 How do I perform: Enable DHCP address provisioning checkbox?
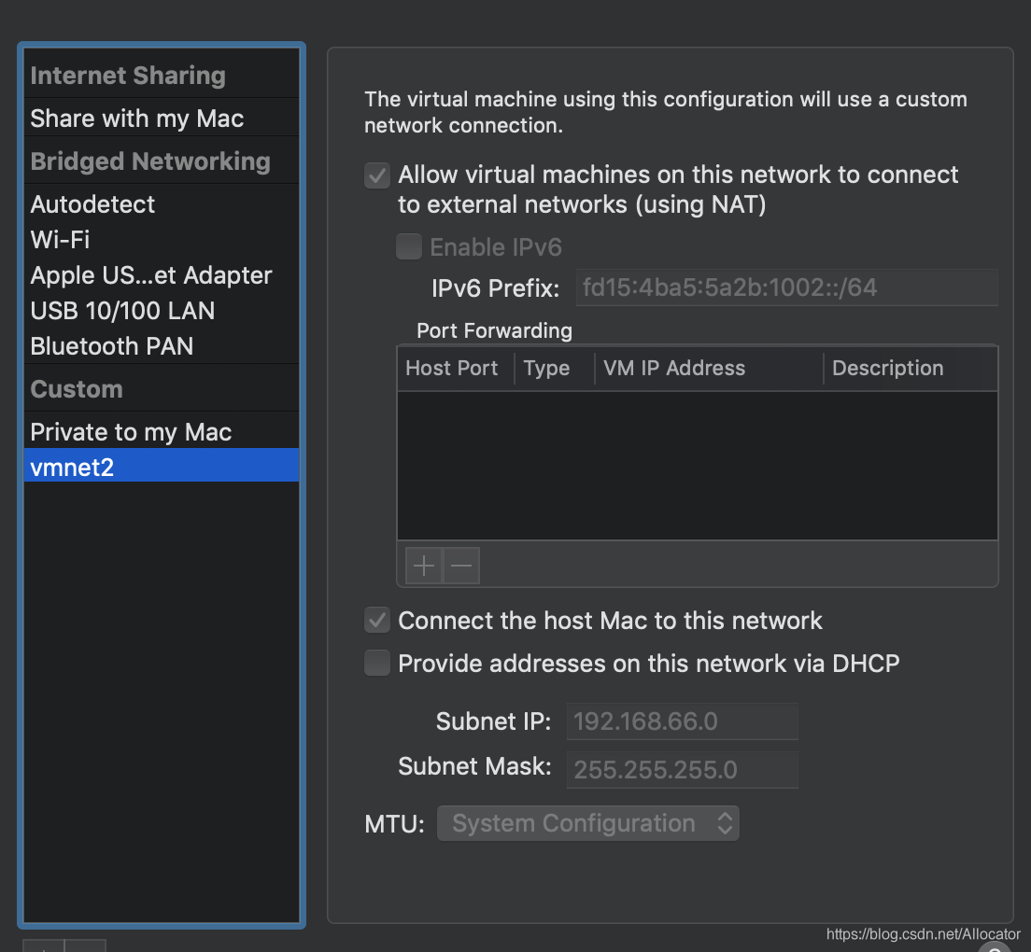click(377, 663)
